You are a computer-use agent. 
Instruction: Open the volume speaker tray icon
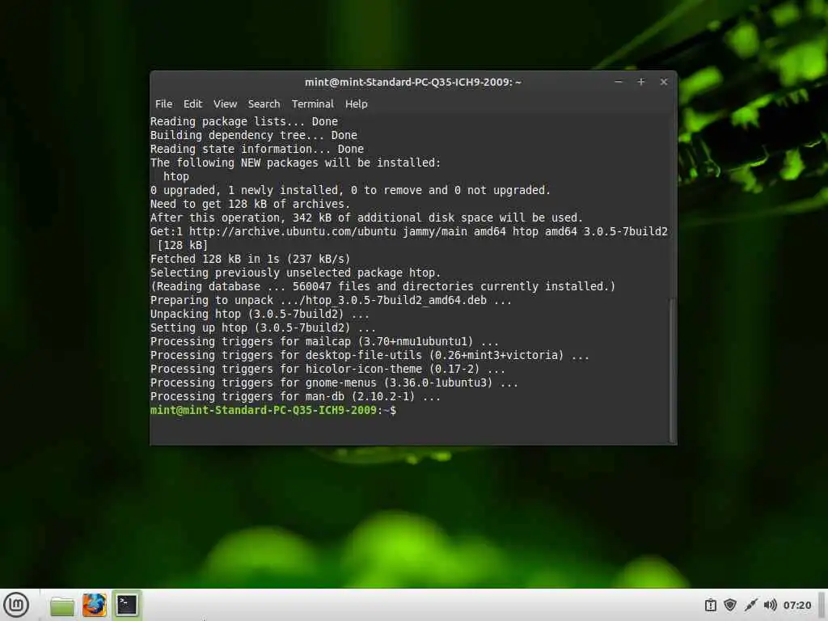770,605
